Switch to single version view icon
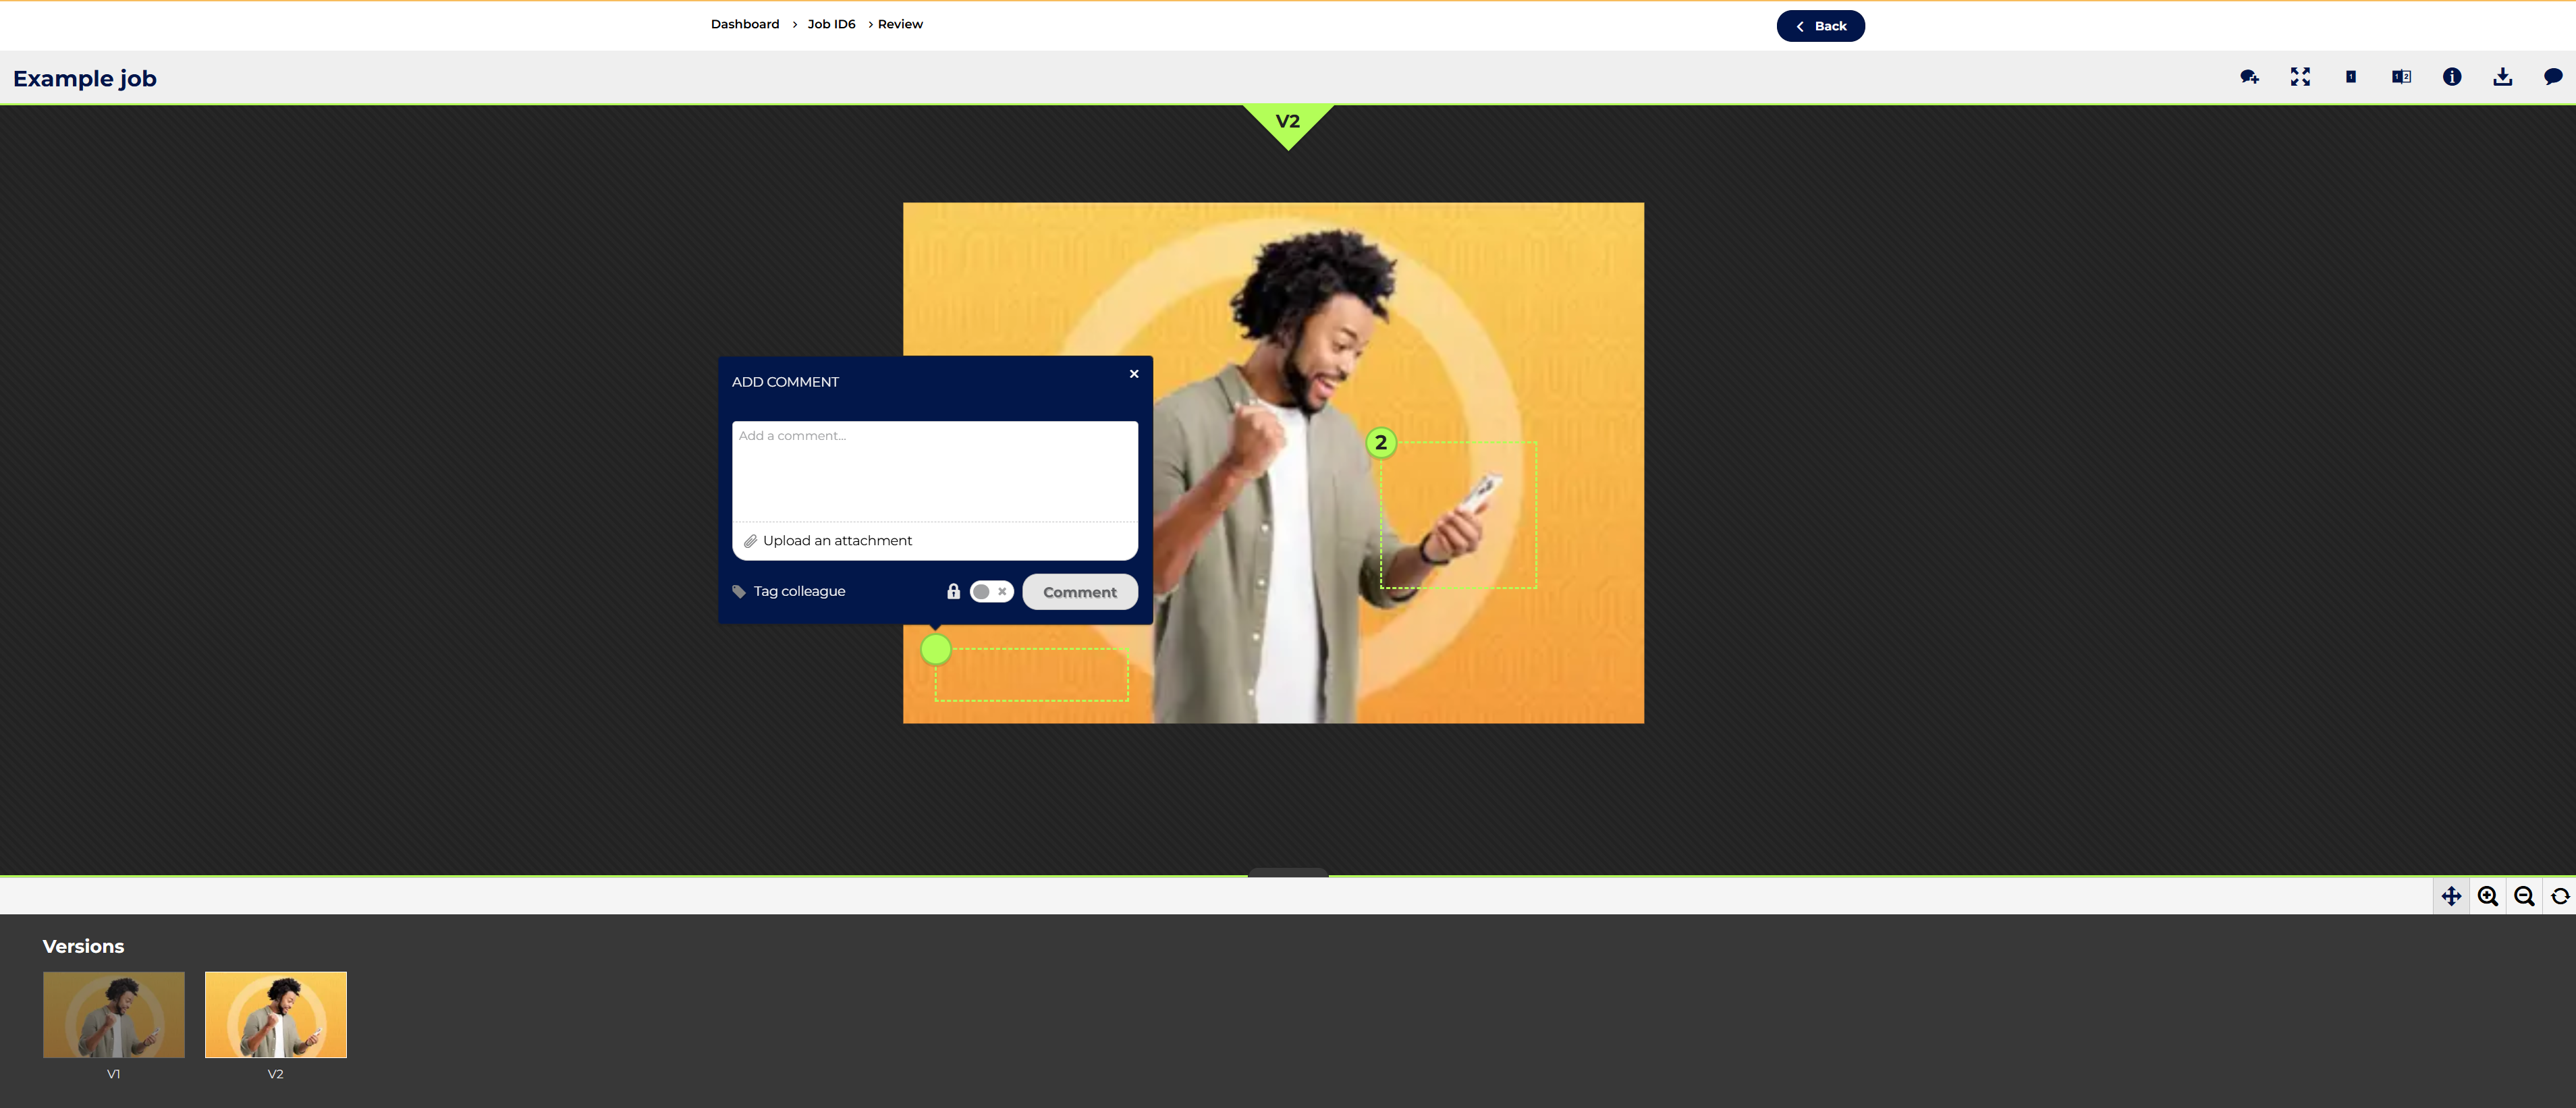 click(x=2350, y=77)
